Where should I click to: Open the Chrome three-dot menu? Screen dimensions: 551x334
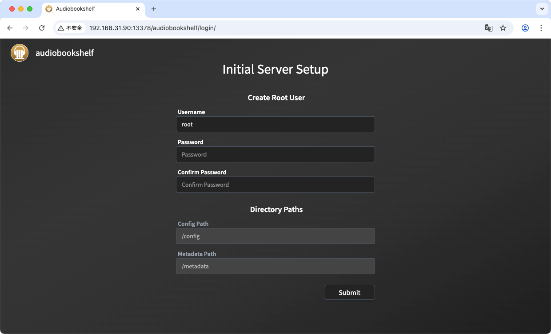541,28
